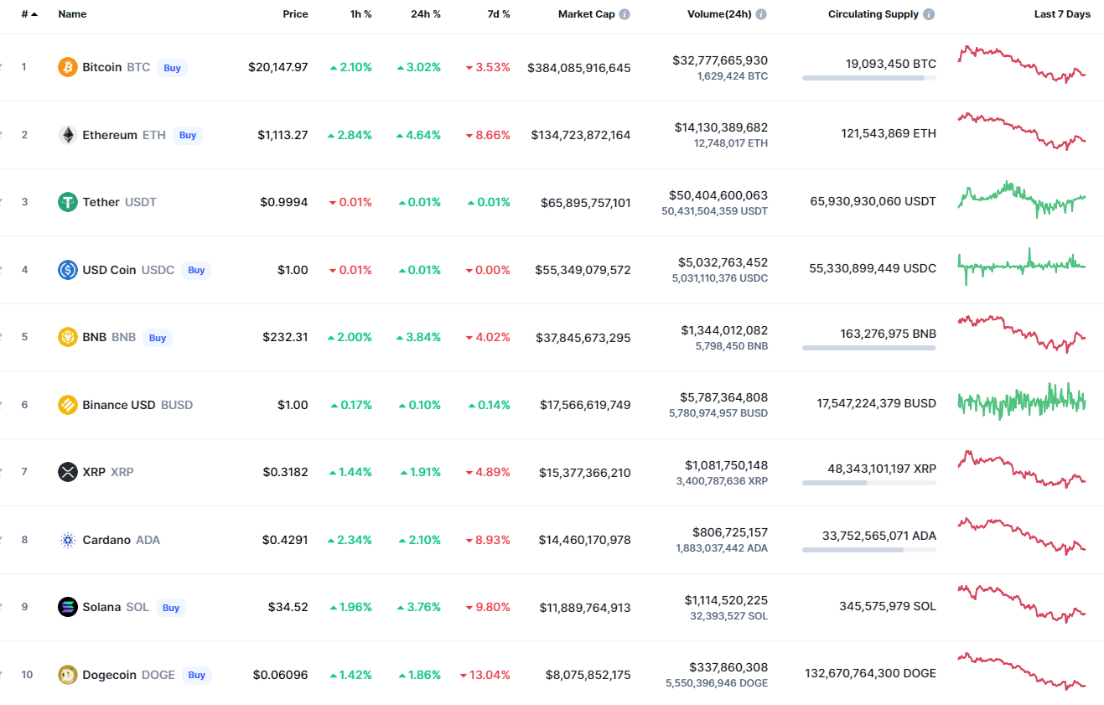Click the USD Coin logo
Screen dimensions: 1104x705
(x=68, y=270)
